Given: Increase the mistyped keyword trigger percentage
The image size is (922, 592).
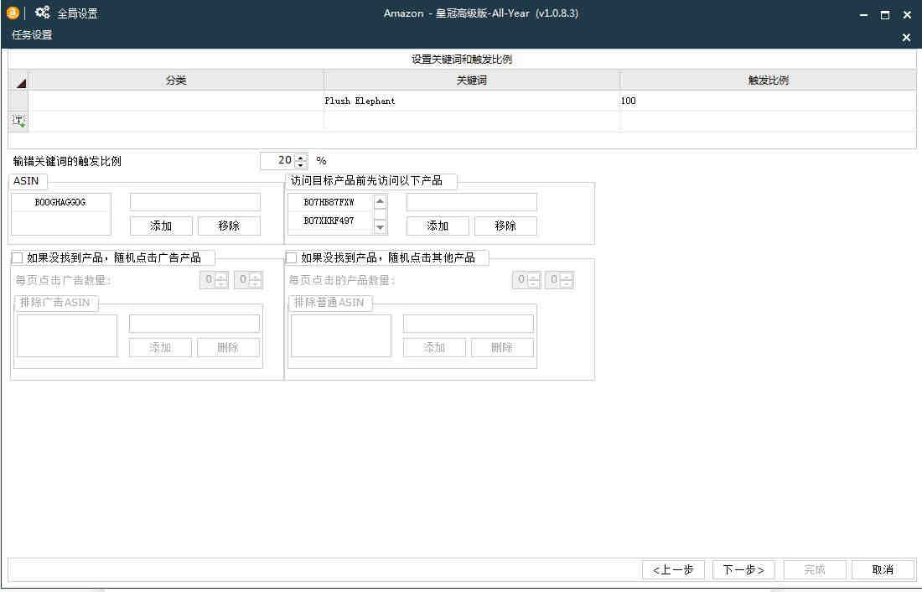Looking at the screenshot, I should pos(301,157).
